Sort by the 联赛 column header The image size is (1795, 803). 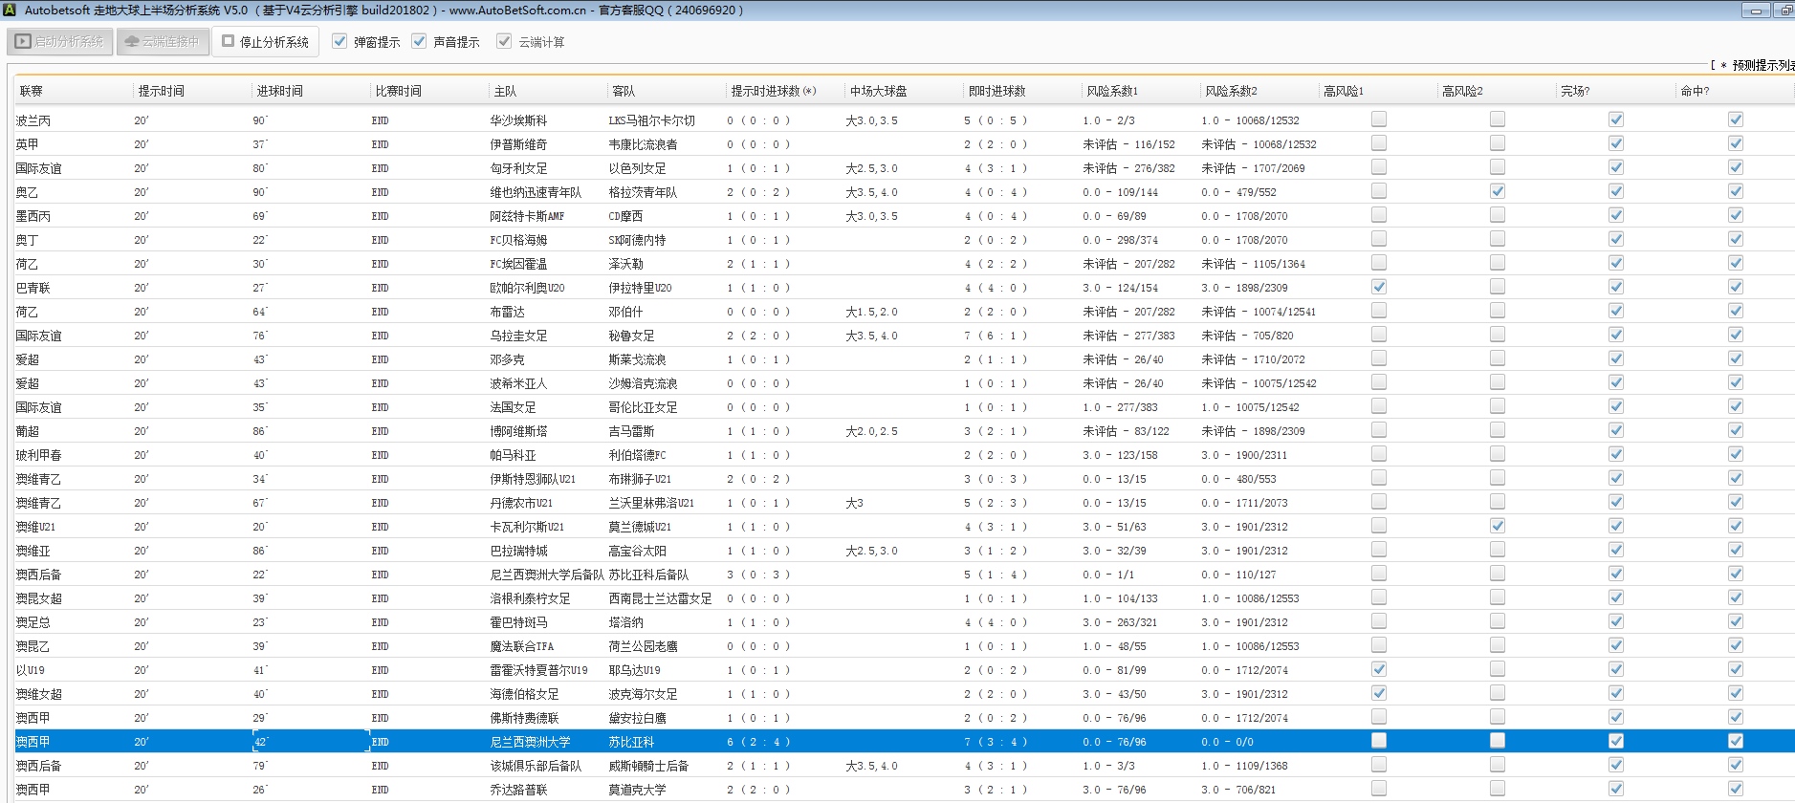tap(32, 91)
